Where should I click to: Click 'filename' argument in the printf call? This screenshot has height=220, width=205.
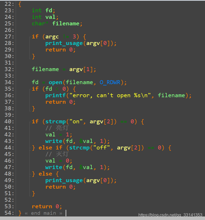pyautogui.click(x=171, y=96)
